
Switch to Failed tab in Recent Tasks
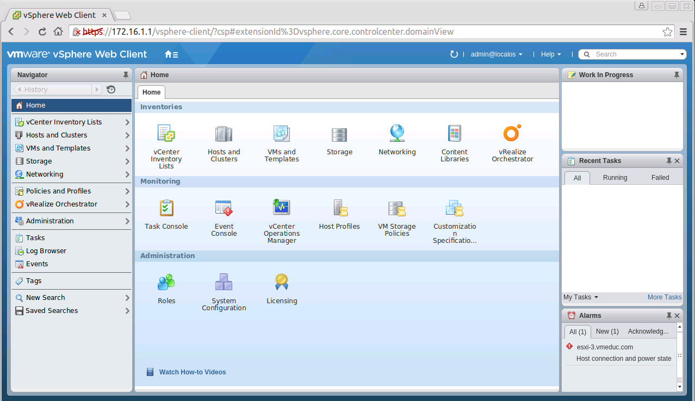[660, 178]
